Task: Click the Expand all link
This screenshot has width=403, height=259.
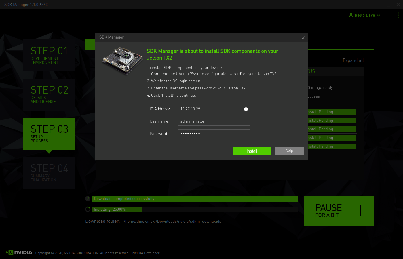Action: 353,60
